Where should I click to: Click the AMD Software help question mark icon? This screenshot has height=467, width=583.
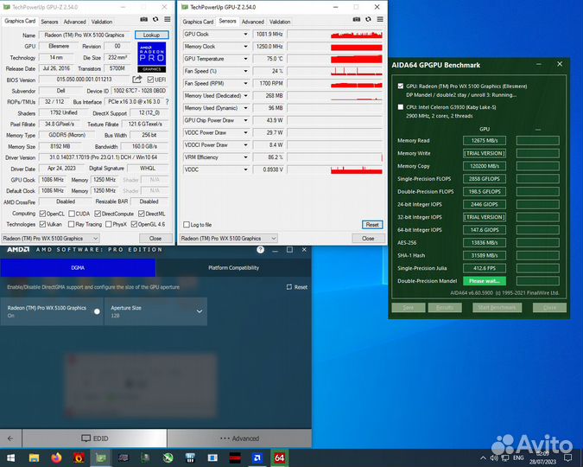click(x=260, y=250)
